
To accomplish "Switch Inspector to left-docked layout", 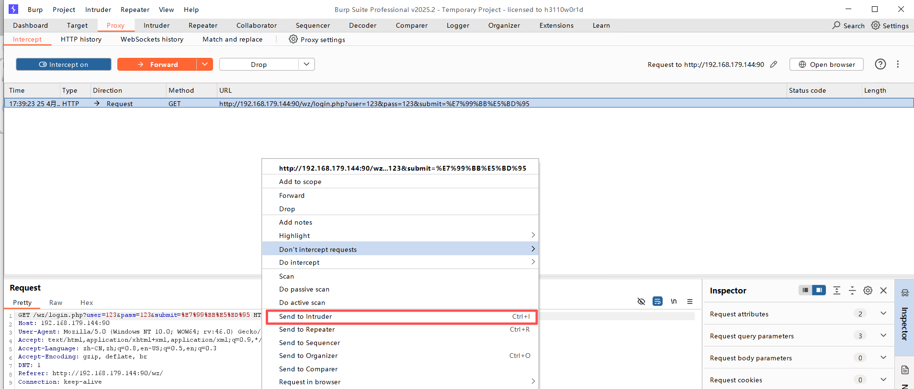I will 805,290.
